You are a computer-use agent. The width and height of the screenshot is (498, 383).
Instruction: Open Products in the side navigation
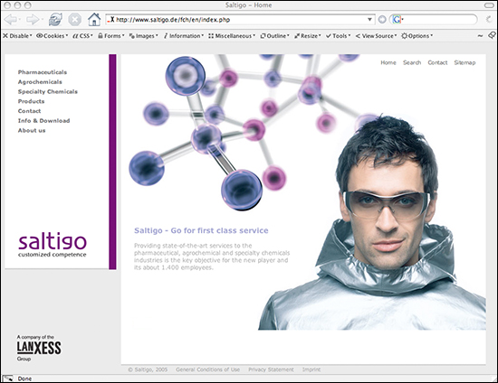click(x=31, y=101)
